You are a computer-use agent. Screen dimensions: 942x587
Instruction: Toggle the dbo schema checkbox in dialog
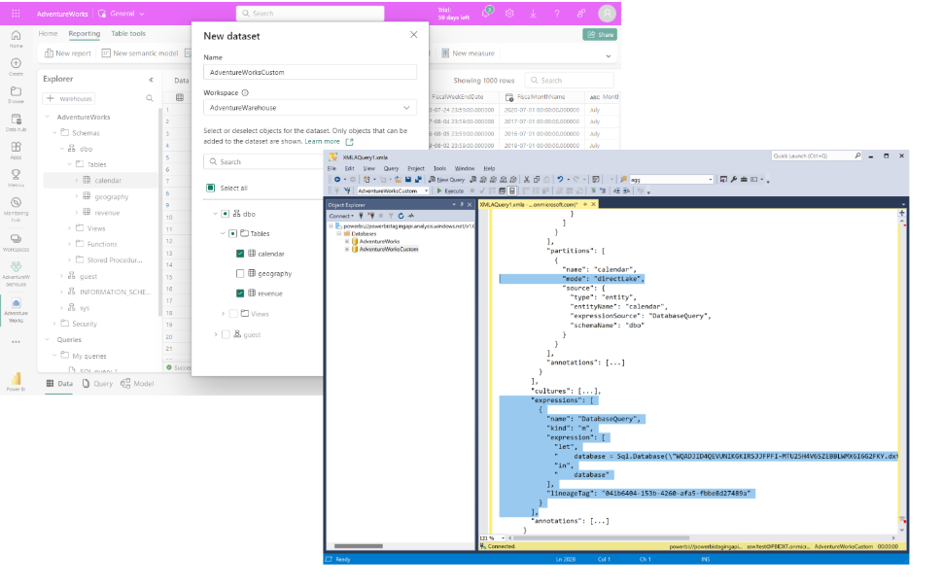(226, 214)
